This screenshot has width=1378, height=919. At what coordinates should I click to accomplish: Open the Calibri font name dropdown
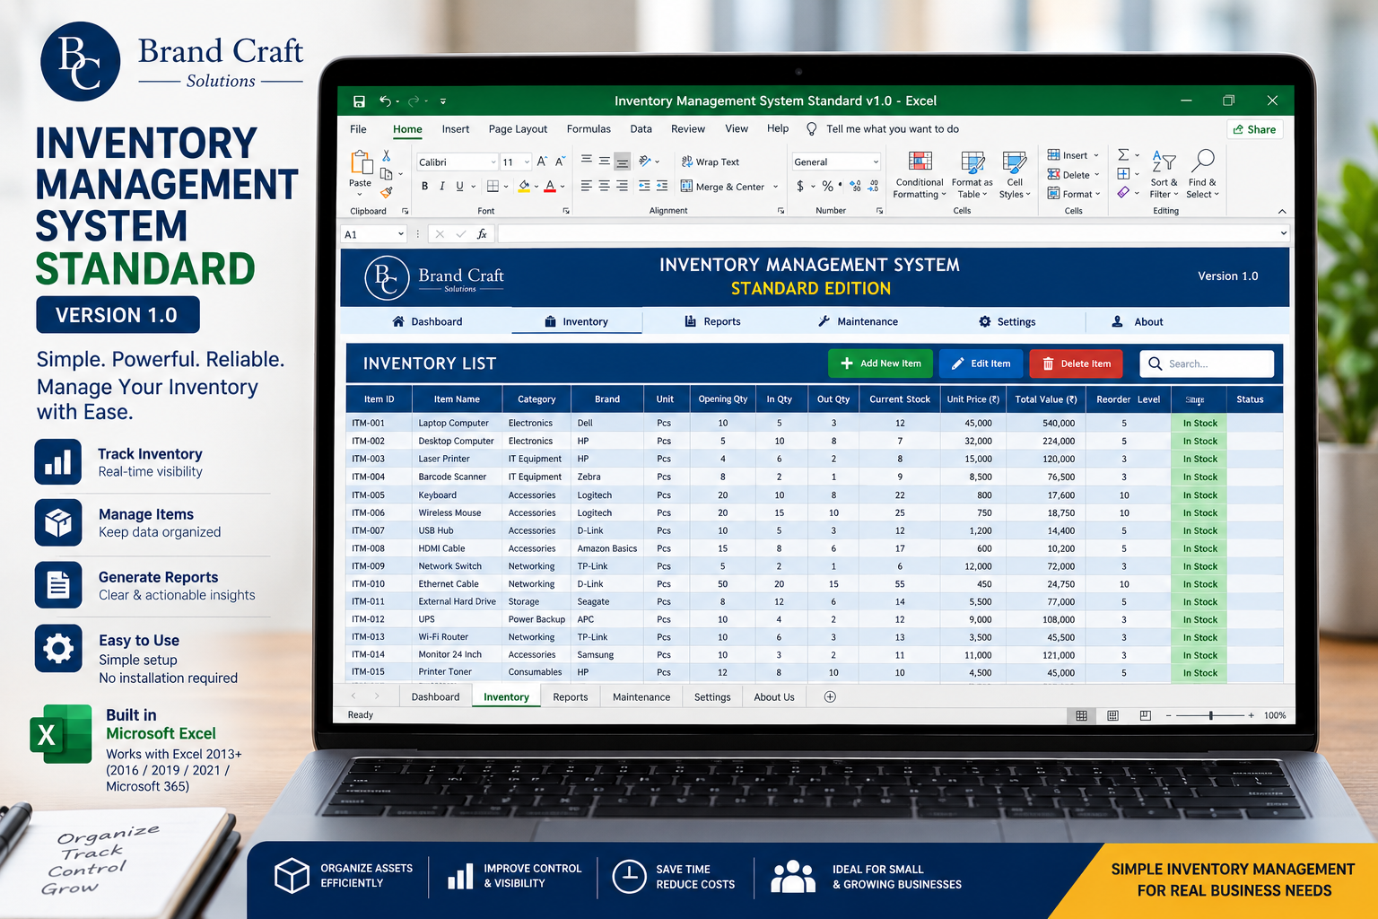pos(493,162)
